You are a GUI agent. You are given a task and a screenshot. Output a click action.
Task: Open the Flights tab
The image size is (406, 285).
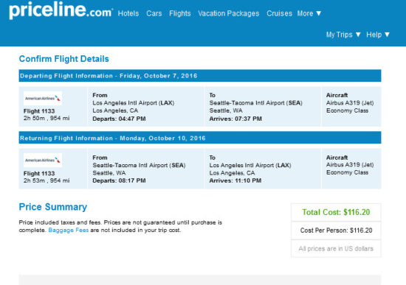(x=179, y=13)
